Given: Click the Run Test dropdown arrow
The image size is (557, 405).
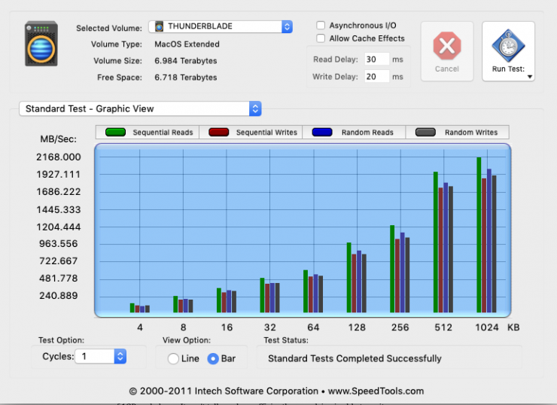Looking at the screenshot, I should [529, 76].
